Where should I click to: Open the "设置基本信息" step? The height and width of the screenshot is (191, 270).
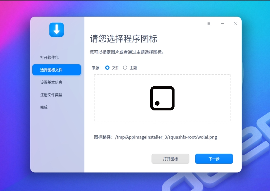50,82
